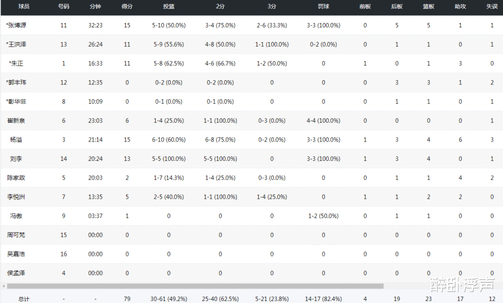Viewport: 503px width, 303px height.
Task: Select player name 刘李
Action: point(16,158)
